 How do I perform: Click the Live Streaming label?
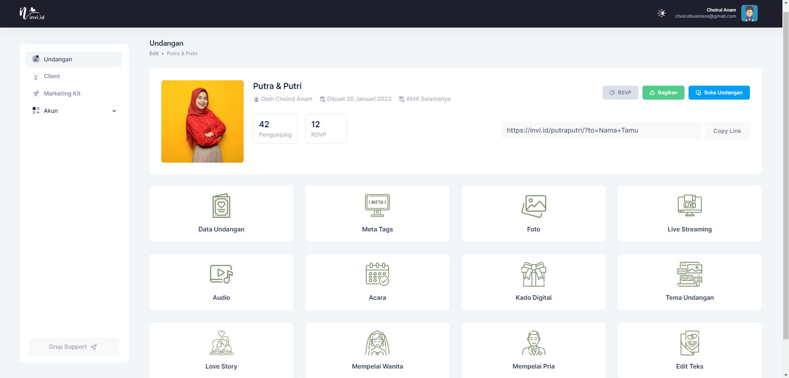[x=690, y=229]
